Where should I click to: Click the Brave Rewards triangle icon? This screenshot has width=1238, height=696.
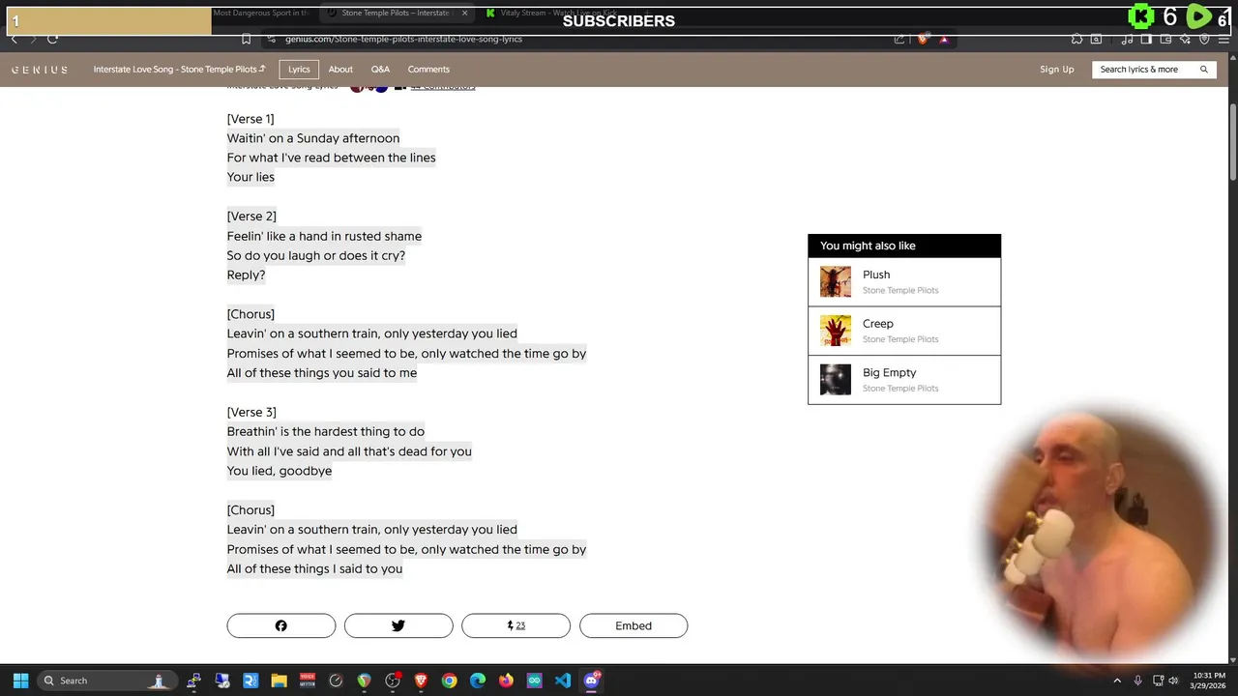click(944, 39)
